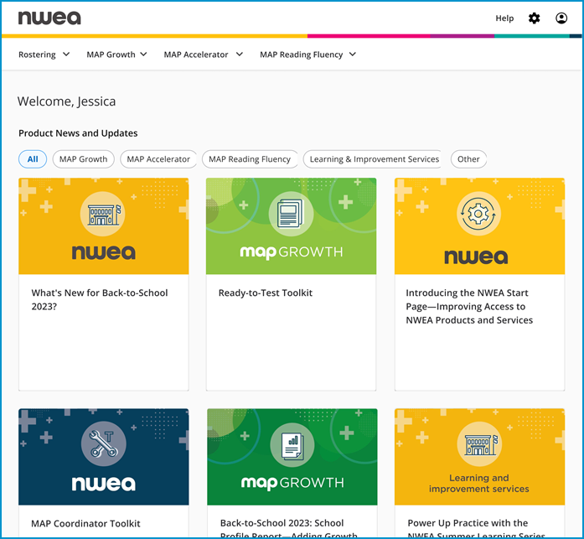Open the Ready-to-Test Toolkit article title
584x539 pixels.
(265, 293)
